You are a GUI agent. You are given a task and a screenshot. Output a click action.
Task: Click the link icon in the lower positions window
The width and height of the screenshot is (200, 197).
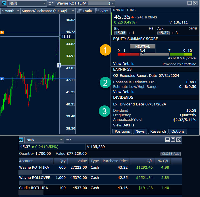click(x=21, y=140)
